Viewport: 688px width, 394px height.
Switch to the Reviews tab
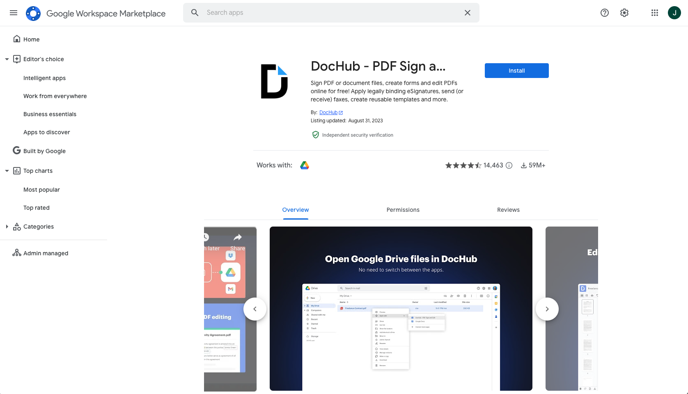click(508, 210)
